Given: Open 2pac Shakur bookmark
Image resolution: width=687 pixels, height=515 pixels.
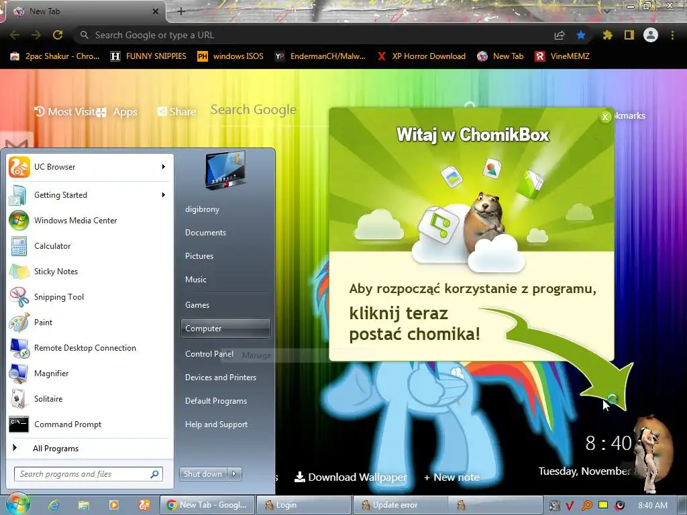Looking at the screenshot, I should point(55,56).
